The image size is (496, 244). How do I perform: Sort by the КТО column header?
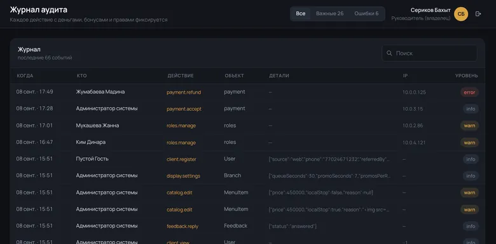(81, 76)
